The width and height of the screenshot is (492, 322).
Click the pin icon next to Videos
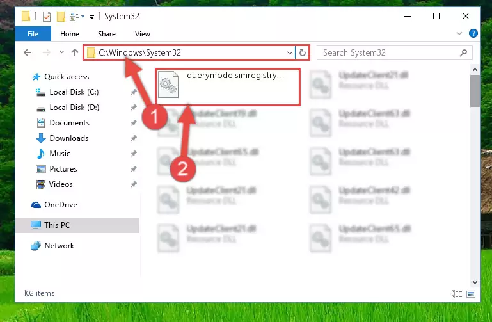[133, 184]
